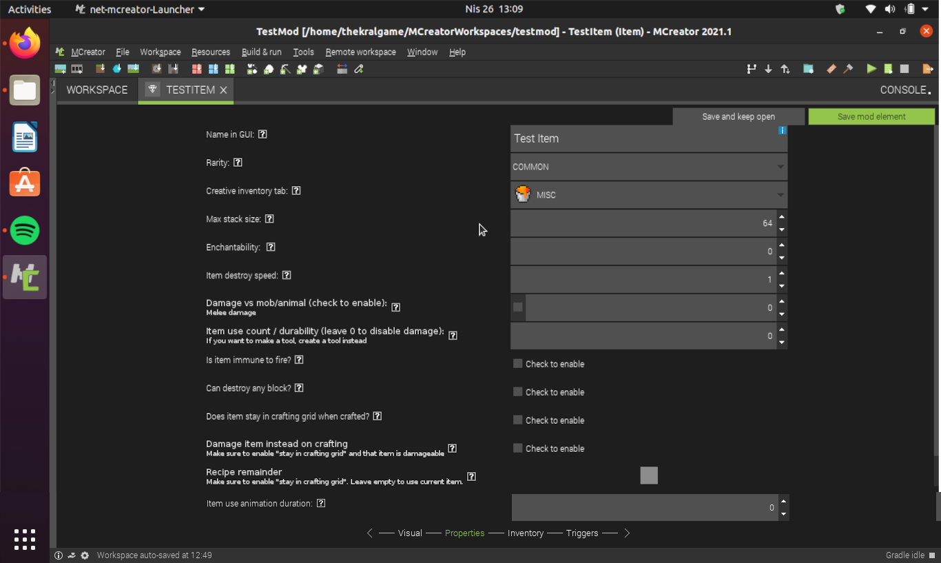Open the Rarity COMMON dropdown

(649, 167)
